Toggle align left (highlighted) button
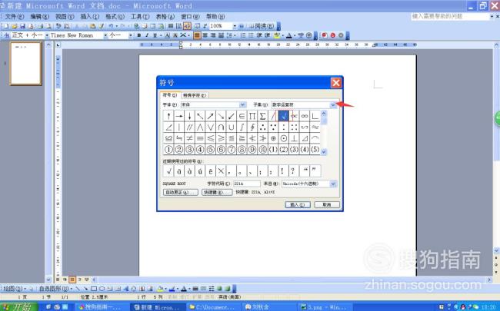The image size is (500, 311). pos(197,35)
